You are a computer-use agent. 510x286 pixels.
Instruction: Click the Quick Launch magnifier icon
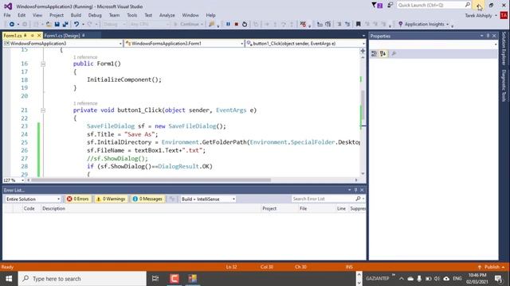pyautogui.click(x=468, y=5)
